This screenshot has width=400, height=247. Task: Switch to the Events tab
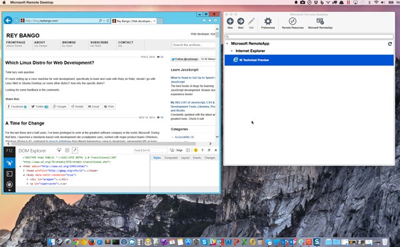[x=197, y=158]
